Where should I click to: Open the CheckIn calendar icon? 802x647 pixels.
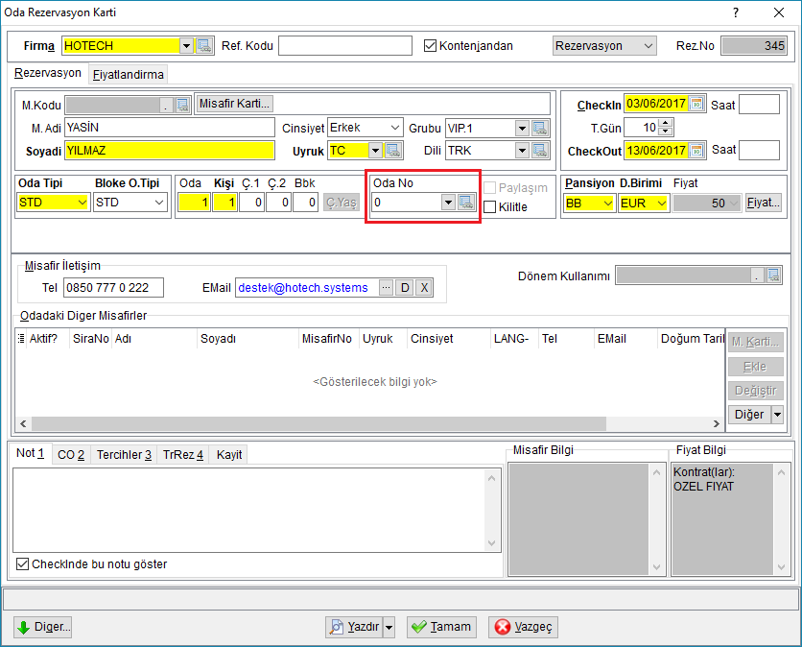[696, 104]
